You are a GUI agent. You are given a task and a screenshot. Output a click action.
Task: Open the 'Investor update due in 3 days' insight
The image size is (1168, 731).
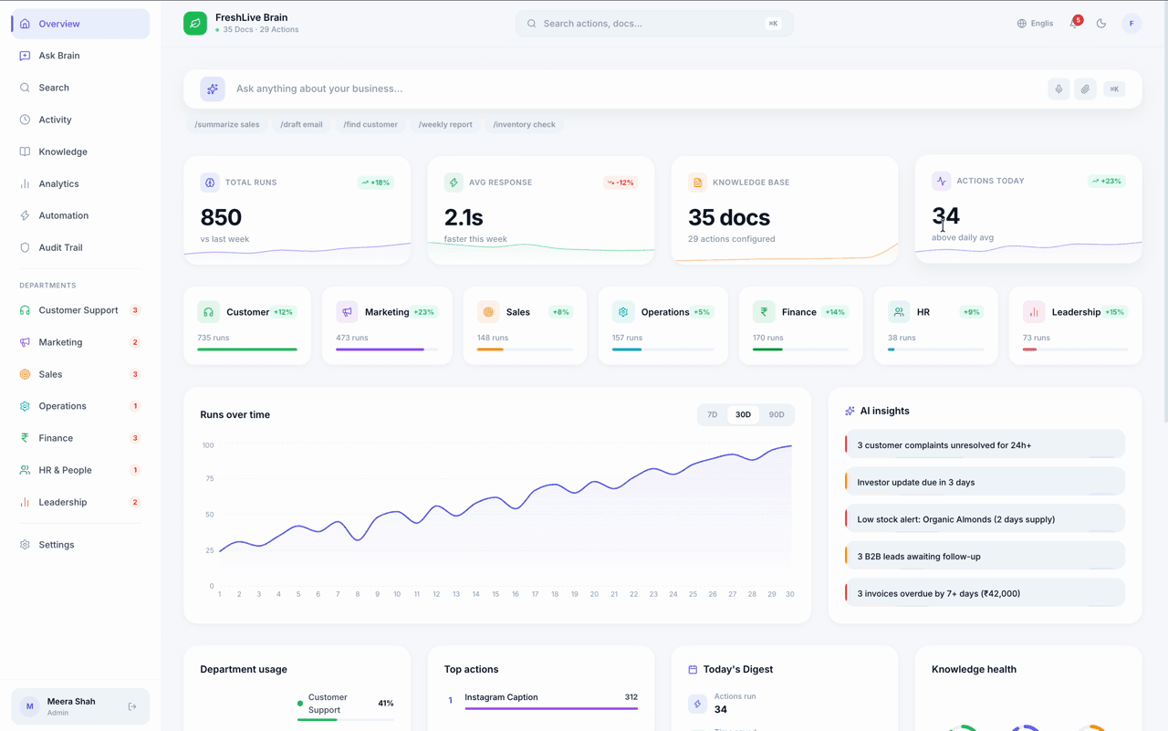click(985, 483)
